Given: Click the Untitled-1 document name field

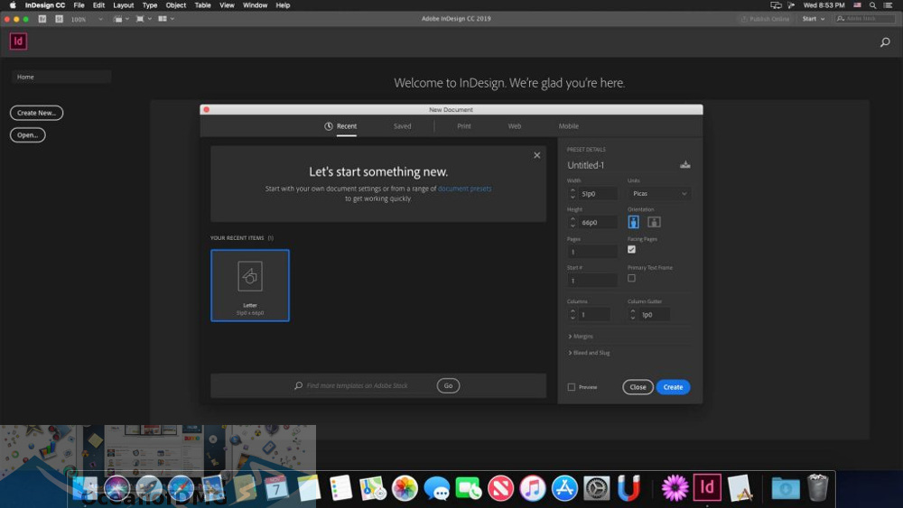Looking at the screenshot, I should 620,165.
